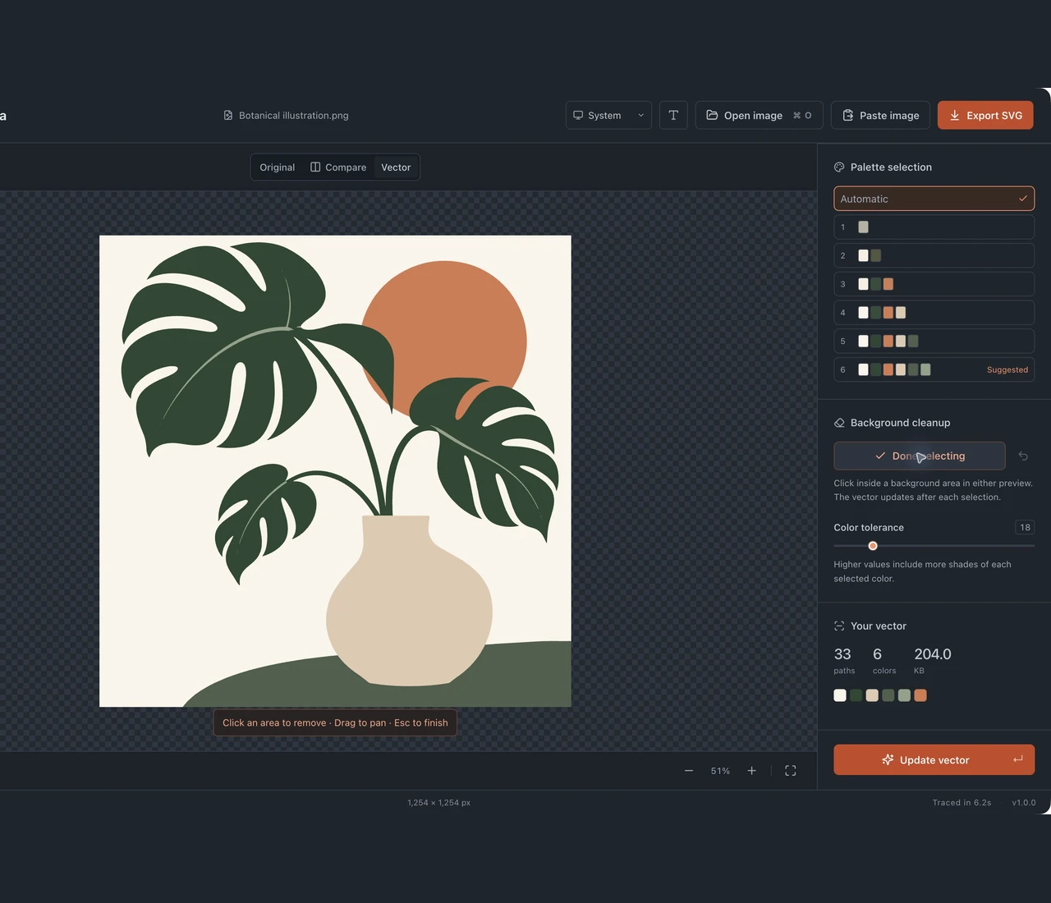Click the 51% zoom level text
This screenshot has width=1051, height=903.
click(720, 771)
